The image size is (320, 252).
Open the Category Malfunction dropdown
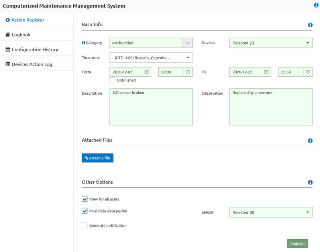pos(151,43)
